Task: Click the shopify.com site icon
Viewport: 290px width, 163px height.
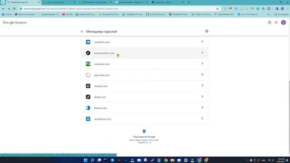Action: pyautogui.click(x=88, y=86)
